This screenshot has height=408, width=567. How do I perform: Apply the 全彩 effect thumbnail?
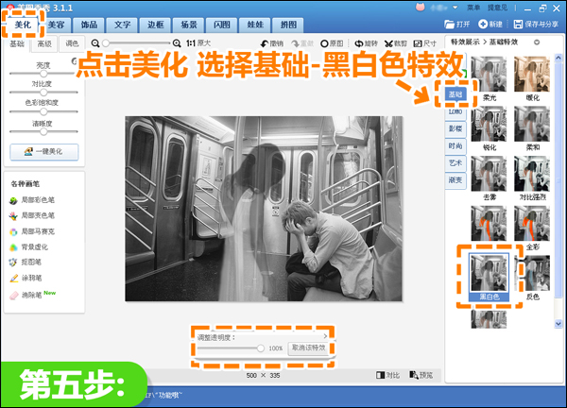(x=532, y=223)
